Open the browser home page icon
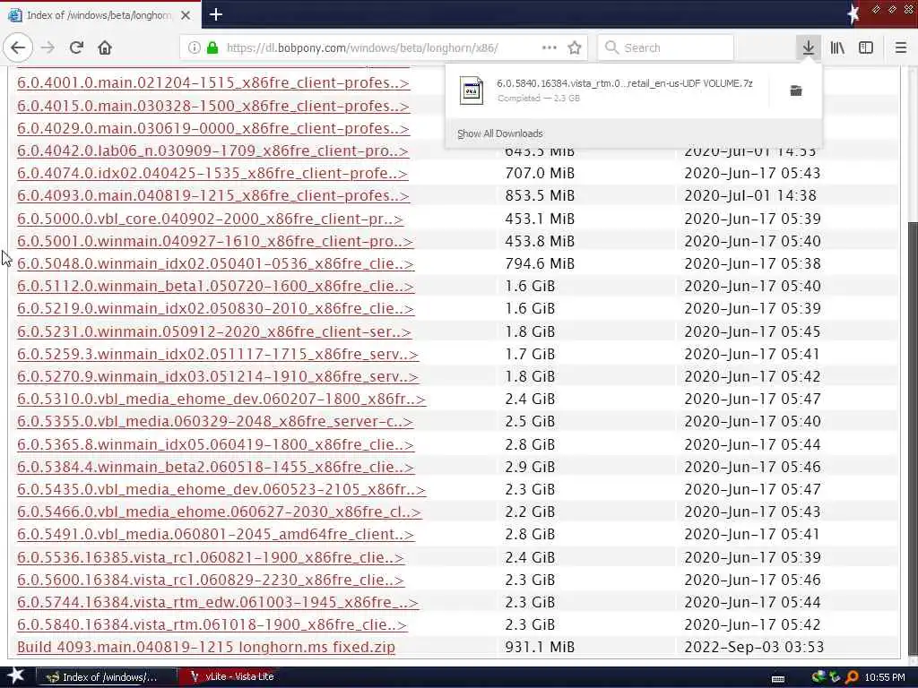 (105, 47)
